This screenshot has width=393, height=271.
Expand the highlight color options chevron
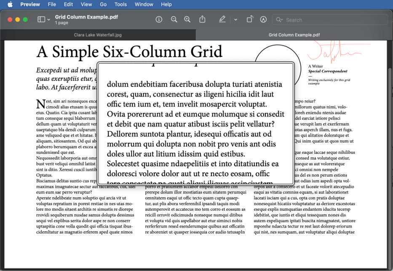[x=235, y=19]
